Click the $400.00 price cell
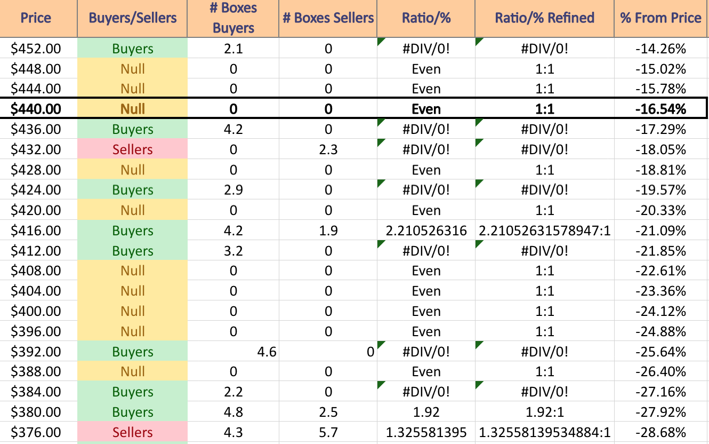Viewport: 709px width, 444px height. (x=38, y=311)
